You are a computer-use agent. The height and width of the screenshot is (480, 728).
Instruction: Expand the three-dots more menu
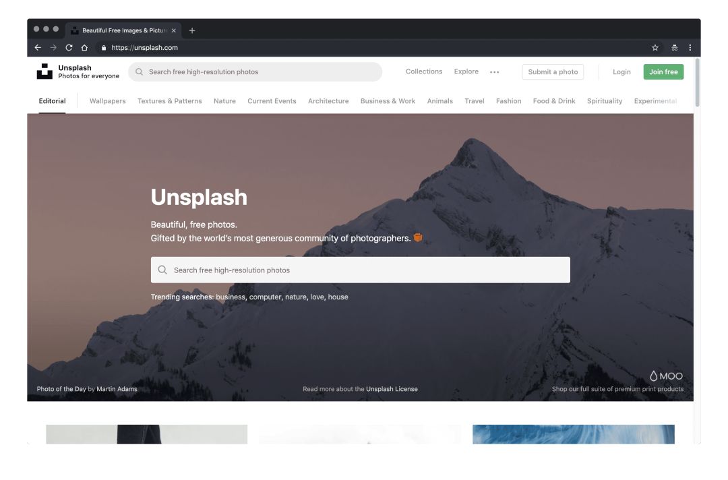(x=495, y=72)
